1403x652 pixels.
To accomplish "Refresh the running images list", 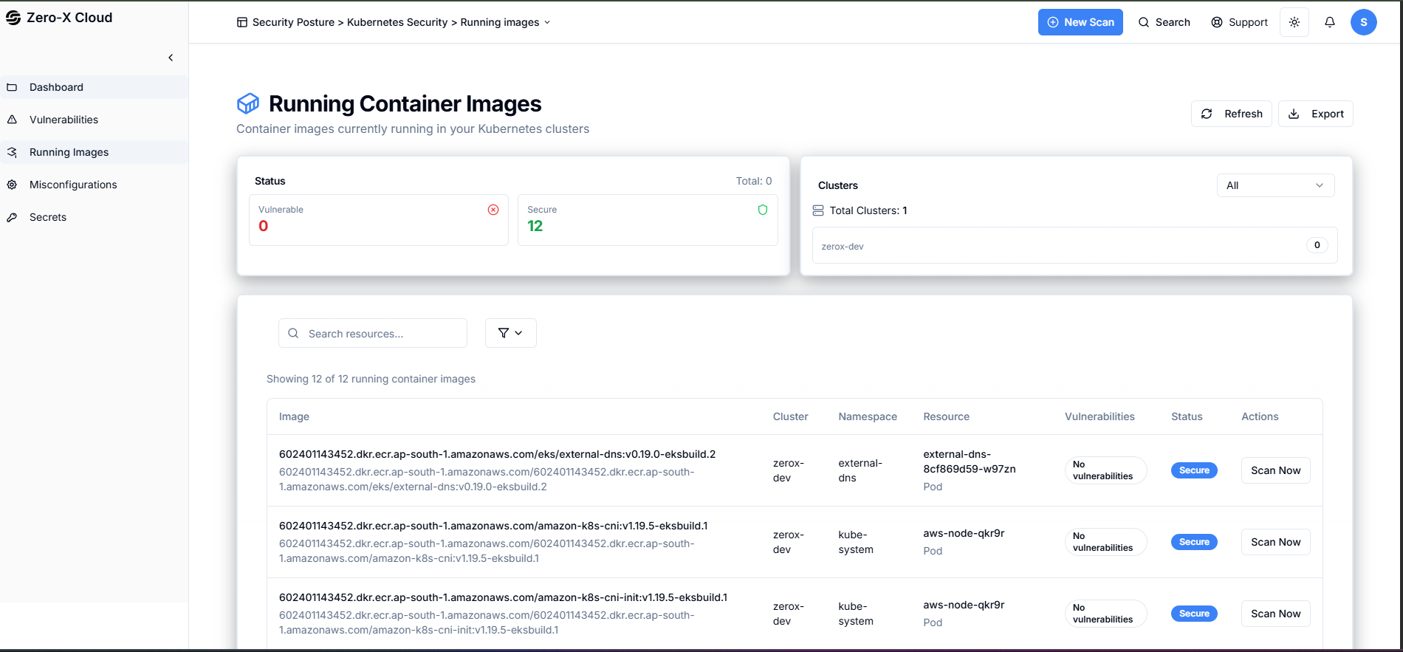I will pos(1232,114).
